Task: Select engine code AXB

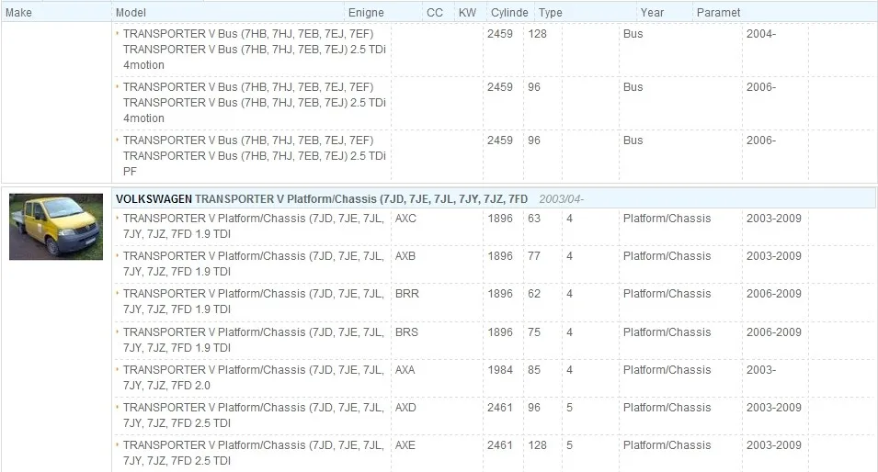Action: coord(405,255)
